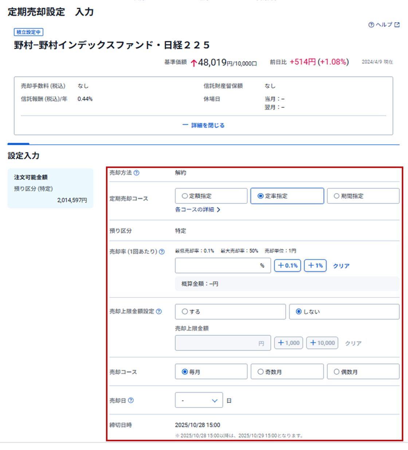Open the ヘルプ help link
The height and width of the screenshot is (450, 408).
tap(384, 25)
